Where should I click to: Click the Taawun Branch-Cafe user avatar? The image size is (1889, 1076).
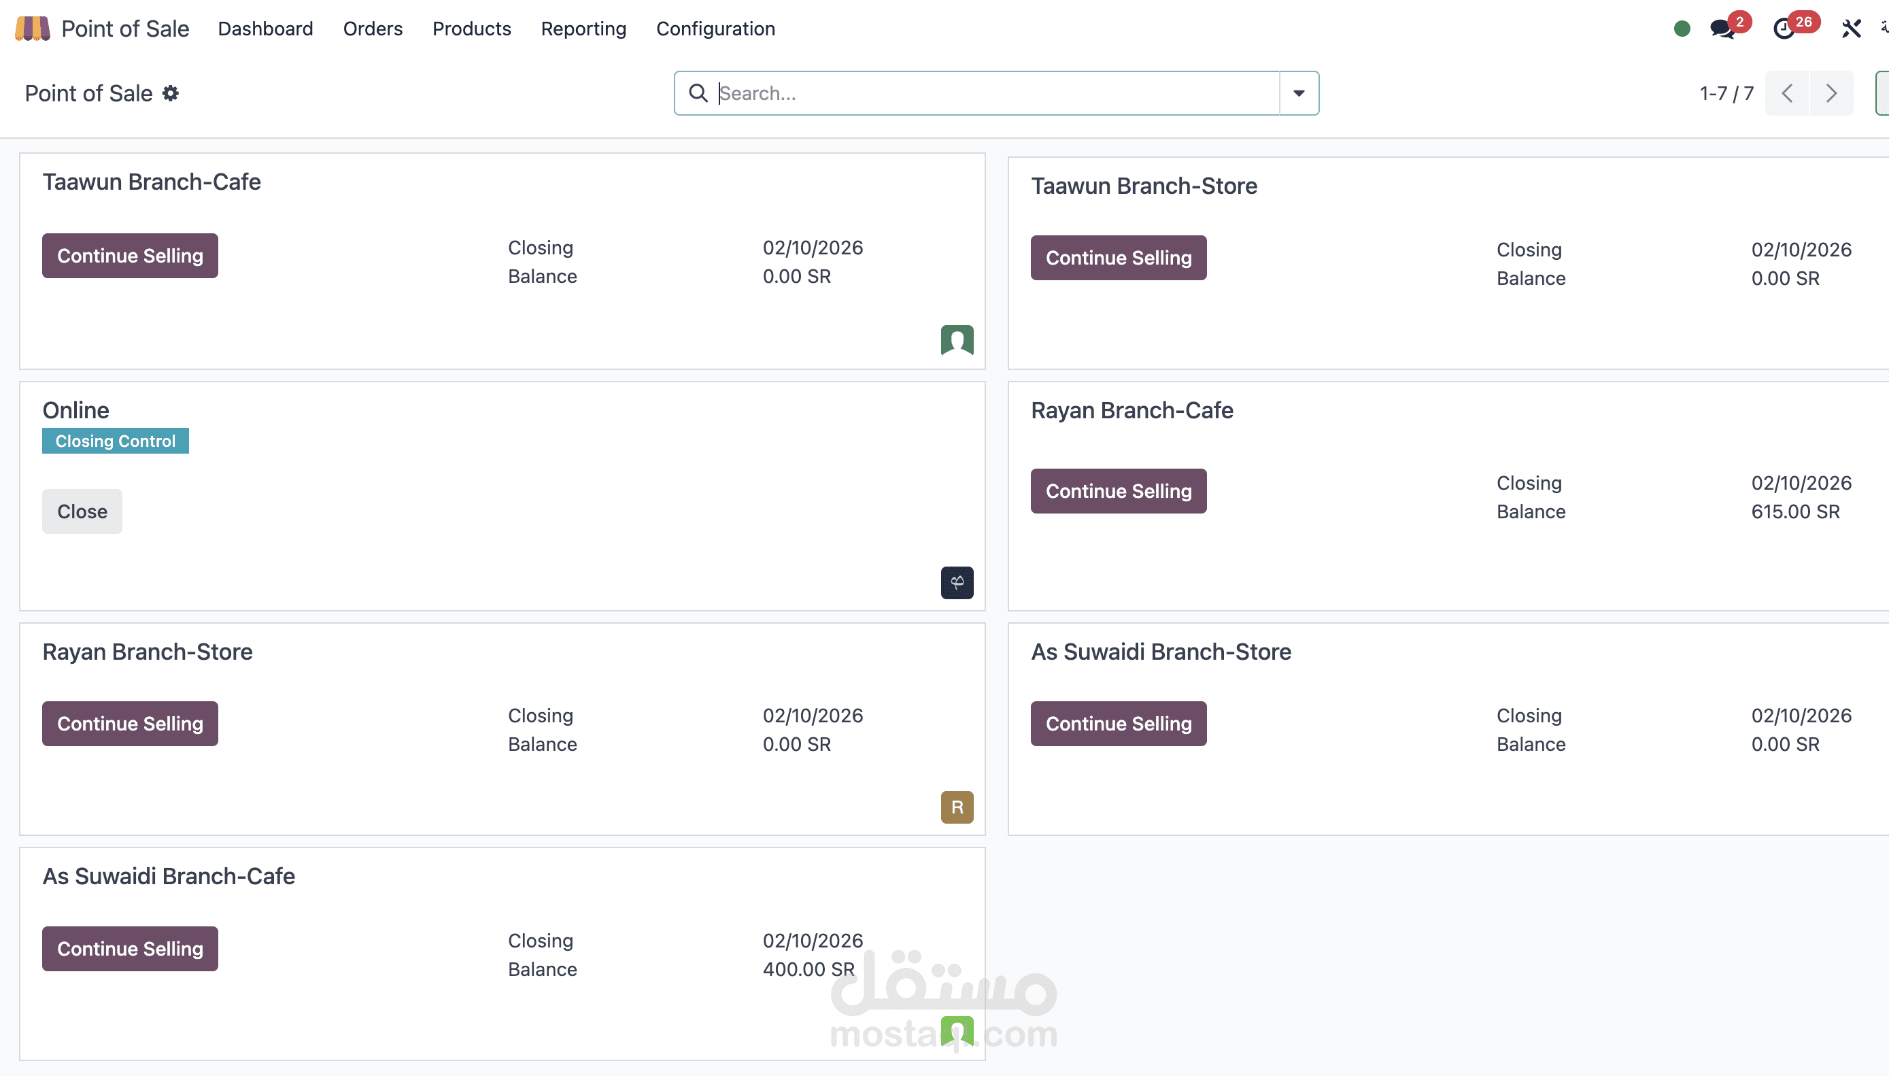tap(957, 341)
